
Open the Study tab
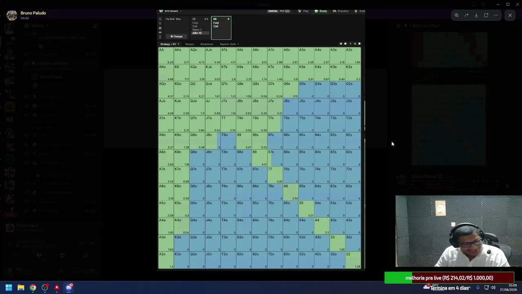tap(321, 11)
